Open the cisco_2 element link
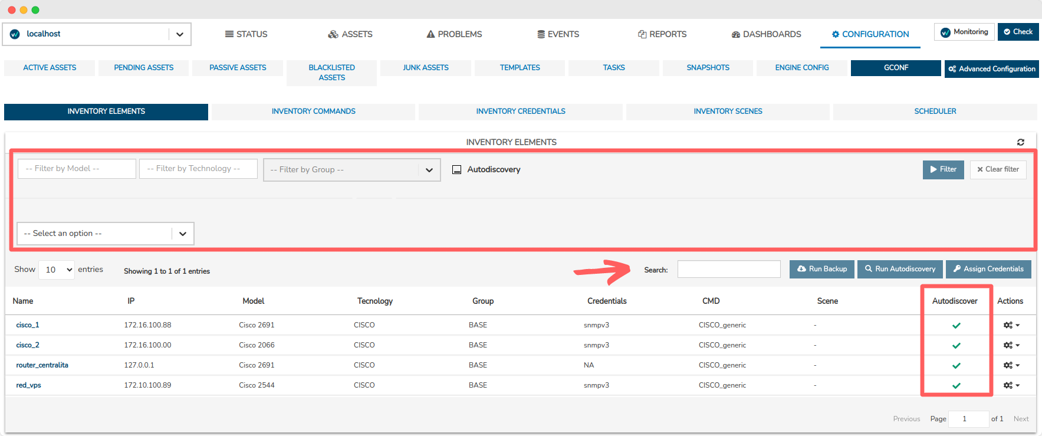The height and width of the screenshot is (436, 1042). (x=28, y=345)
